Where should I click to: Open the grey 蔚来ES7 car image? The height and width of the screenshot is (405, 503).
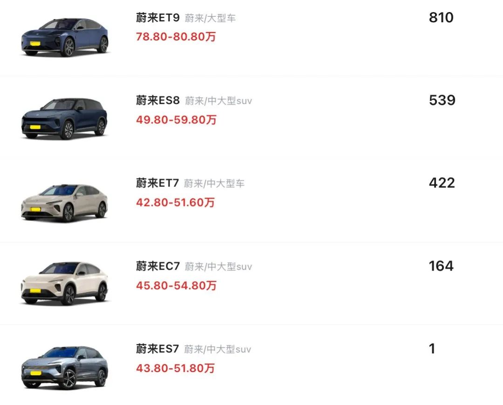tap(65, 367)
